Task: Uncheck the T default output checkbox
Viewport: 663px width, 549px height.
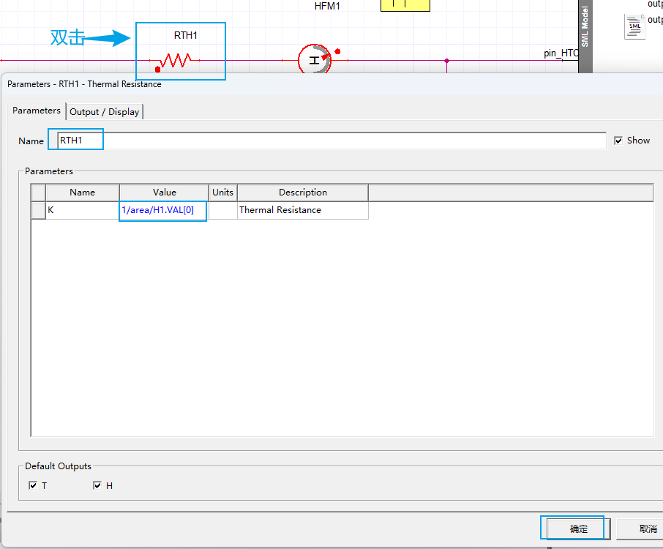Action: [x=33, y=485]
